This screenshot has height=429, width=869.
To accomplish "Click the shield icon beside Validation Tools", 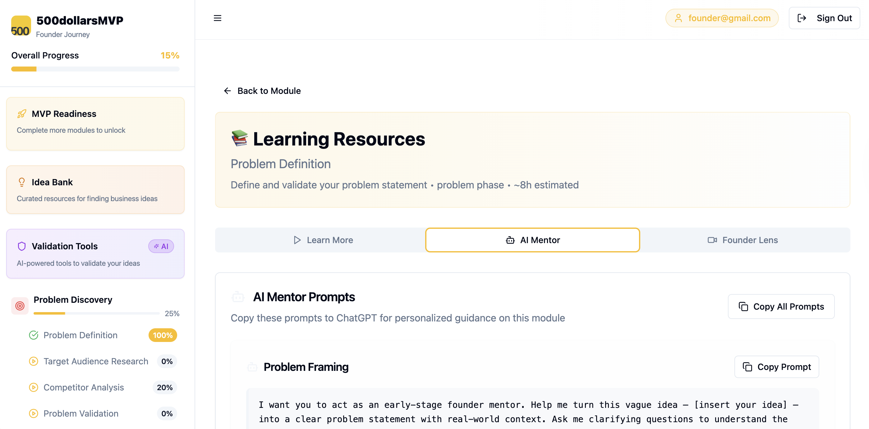I will tap(21, 247).
